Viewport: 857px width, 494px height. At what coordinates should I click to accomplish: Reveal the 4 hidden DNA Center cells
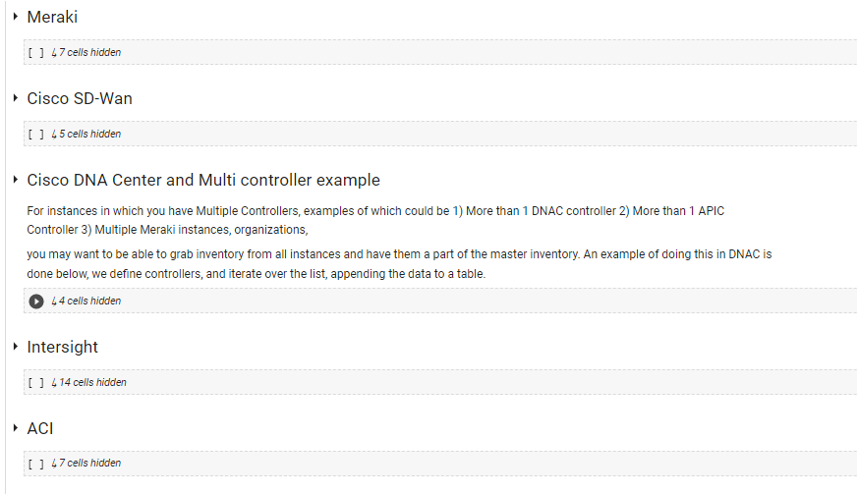point(89,302)
